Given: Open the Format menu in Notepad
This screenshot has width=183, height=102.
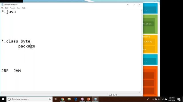Looking at the screenshot, I should pos(12,8).
